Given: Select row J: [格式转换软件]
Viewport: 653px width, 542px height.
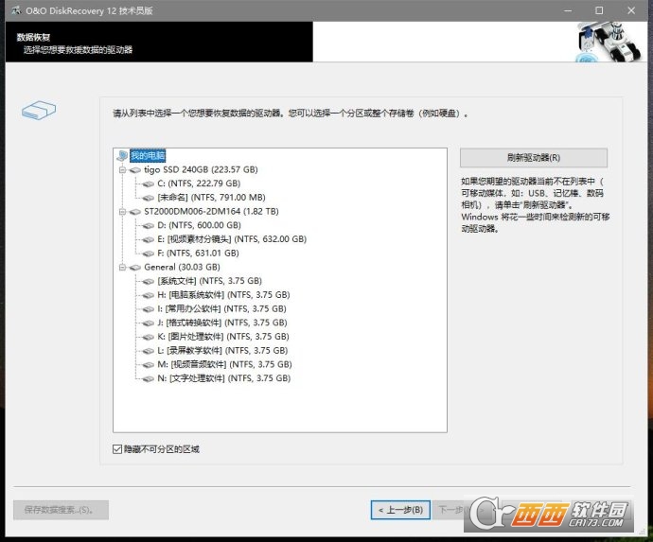Looking at the screenshot, I should pyautogui.click(x=222, y=323).
